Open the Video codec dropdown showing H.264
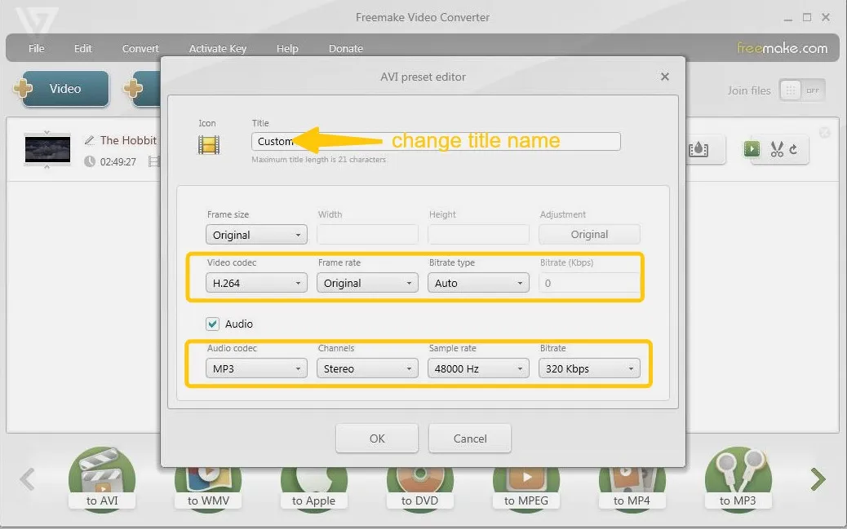The width and height of the screenshot is (847, 529). click(255, 282)
